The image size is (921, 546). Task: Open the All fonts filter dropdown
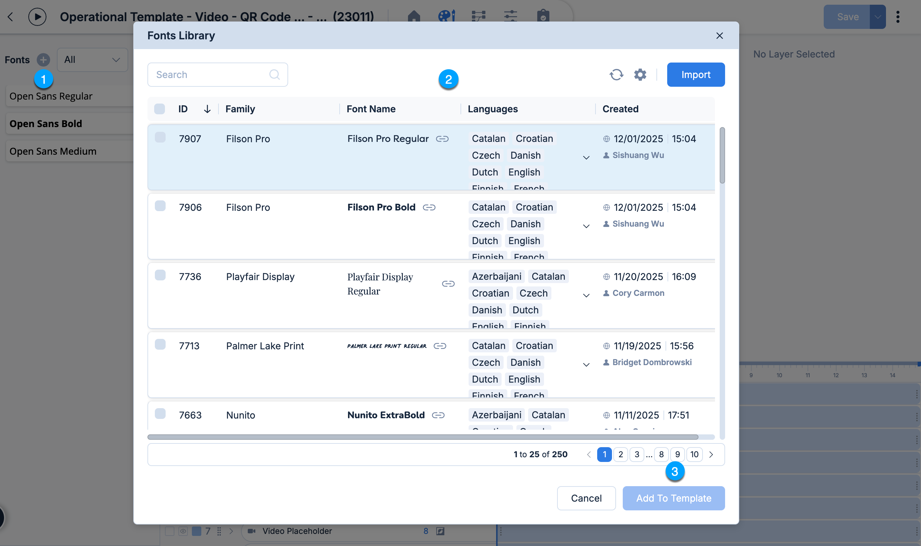tap(92, 60)
